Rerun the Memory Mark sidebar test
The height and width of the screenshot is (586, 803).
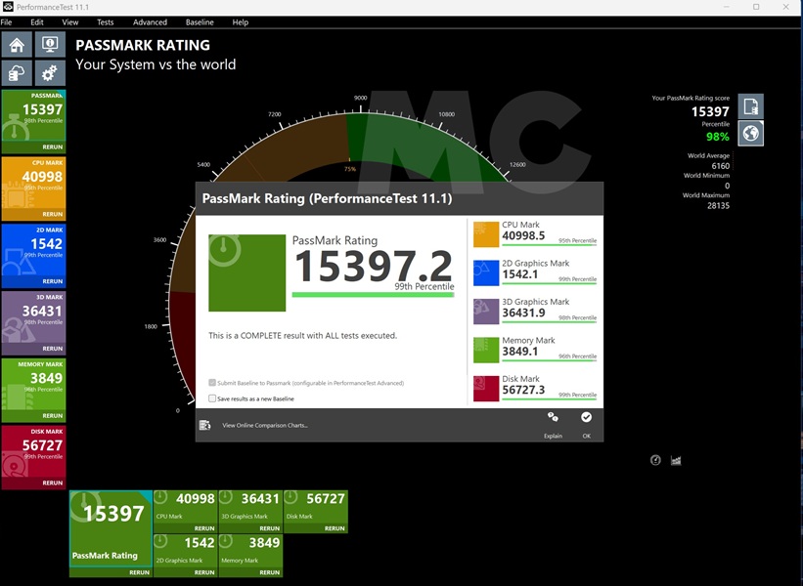(x=52, y=416)
